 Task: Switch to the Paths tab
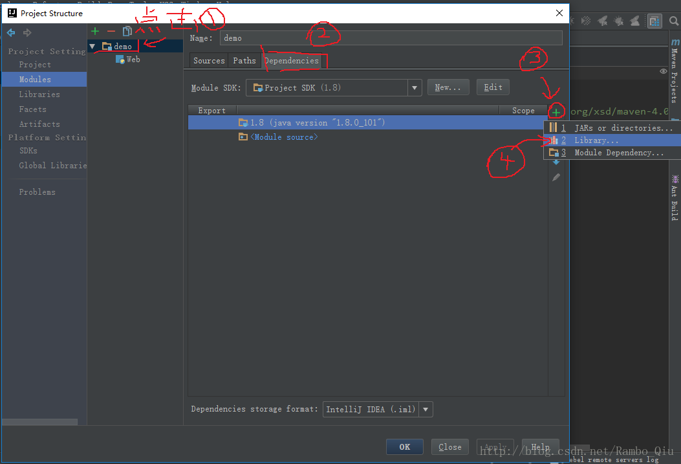pos(244,61)
